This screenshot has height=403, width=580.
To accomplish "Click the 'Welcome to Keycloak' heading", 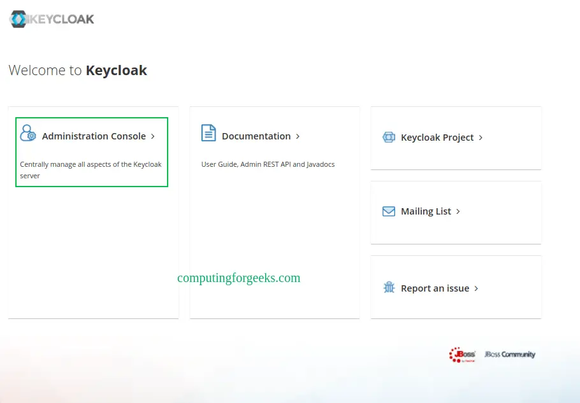I will click(78, 70).
